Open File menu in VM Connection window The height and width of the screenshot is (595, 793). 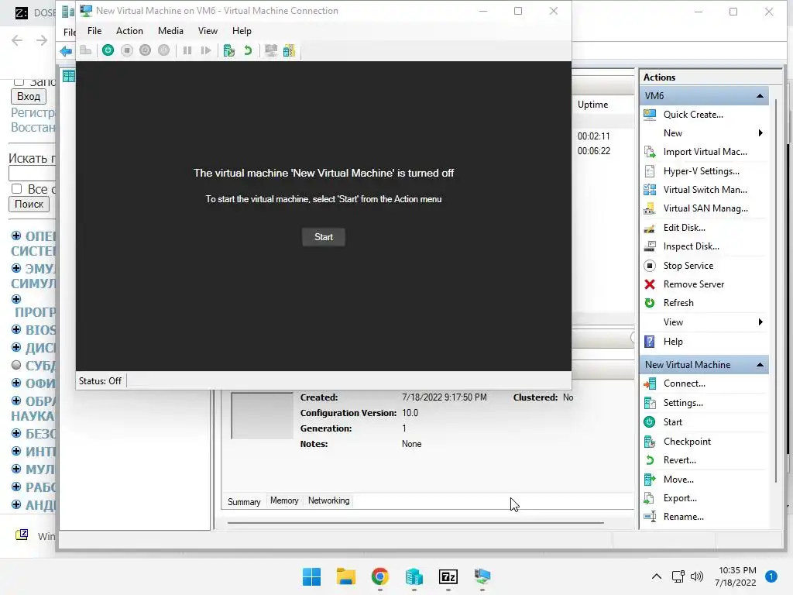[x=94, y=31]
